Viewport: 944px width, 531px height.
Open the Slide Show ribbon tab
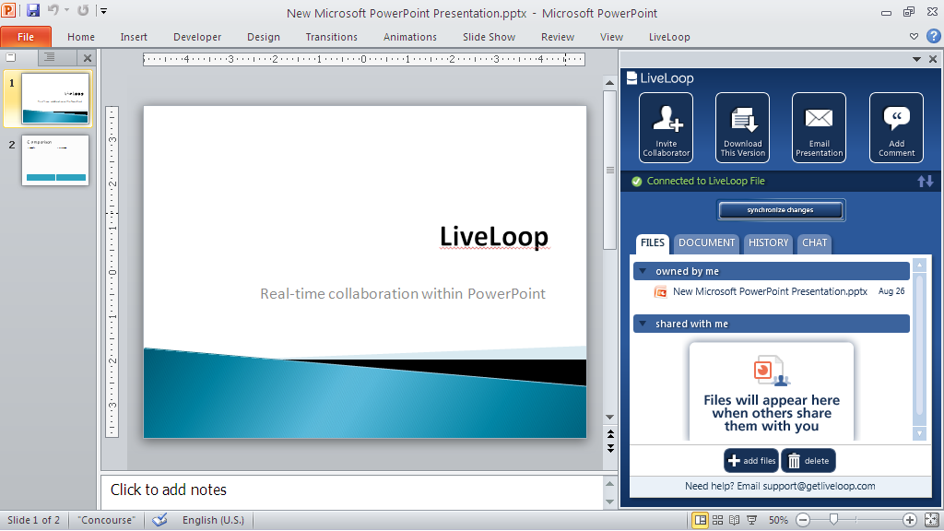point(489,37)
